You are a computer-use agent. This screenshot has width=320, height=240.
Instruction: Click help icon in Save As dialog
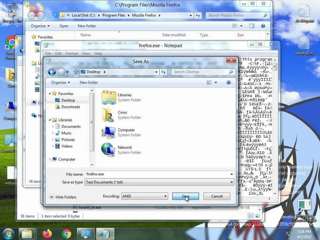click(228, 82)
